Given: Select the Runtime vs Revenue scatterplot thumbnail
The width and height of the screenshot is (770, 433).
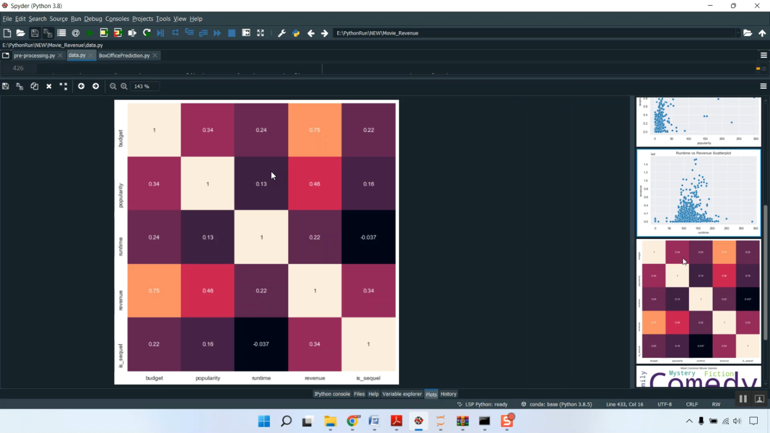Looking at the screenshot, I should (698, 192).
